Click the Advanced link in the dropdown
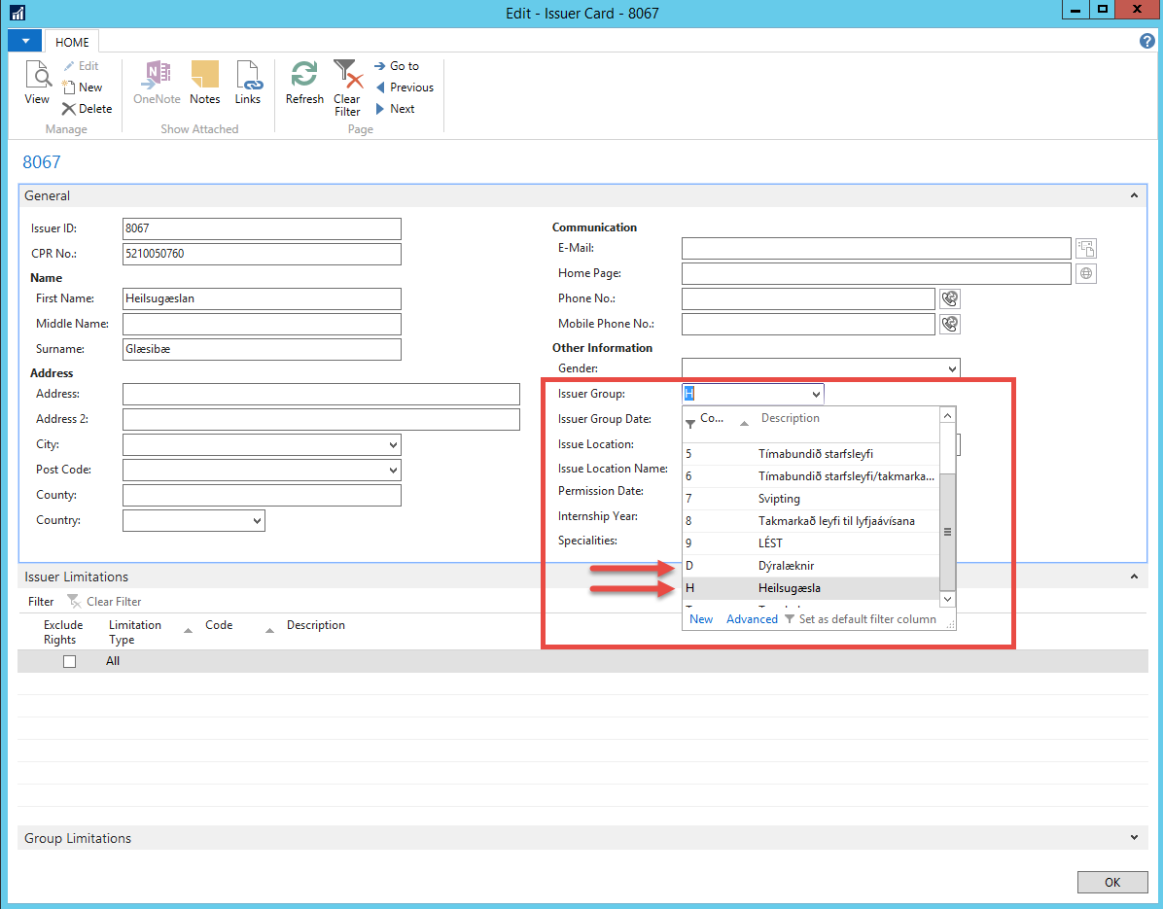 (x=752, y=619)
